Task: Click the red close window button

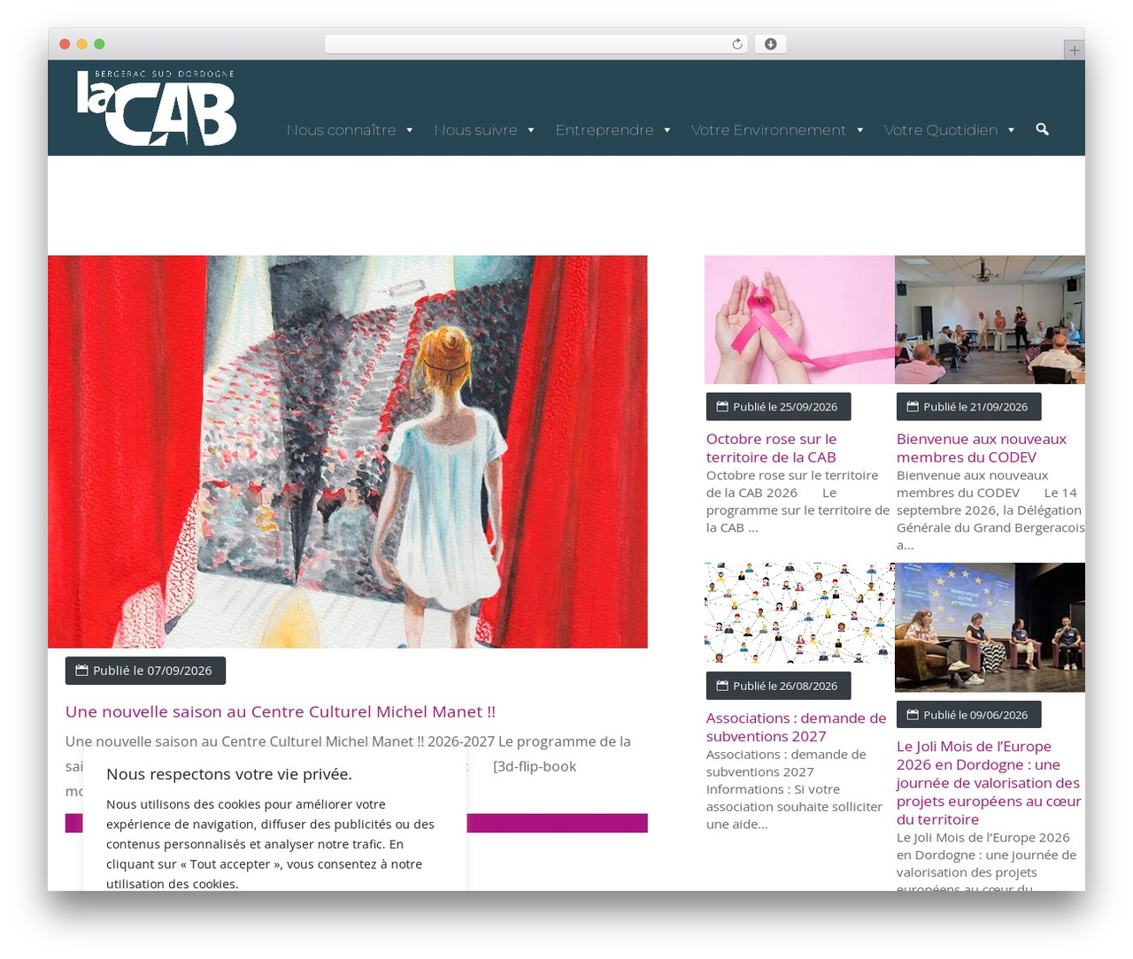Action: click(65, 44)
